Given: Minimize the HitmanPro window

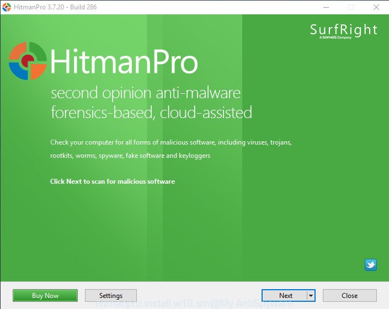Looking at the screenshot, I should pyautogui.click(x=326, y=7).
